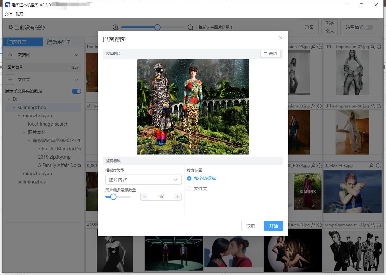Image resolution: width=386 pixels, height=275 pixels.
Task: Click the add folder plus icon
Action: 10,79
